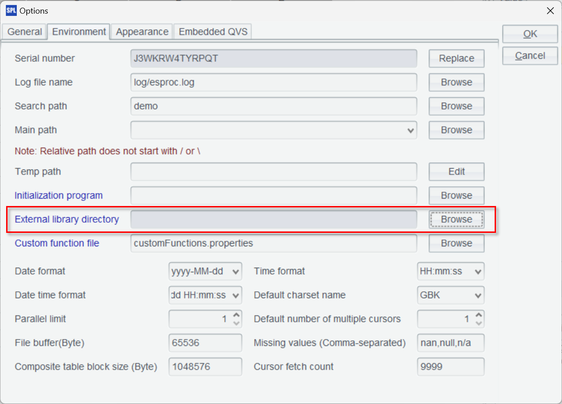Click the Custom function file field
562x404 pixels.
point(273,243)
